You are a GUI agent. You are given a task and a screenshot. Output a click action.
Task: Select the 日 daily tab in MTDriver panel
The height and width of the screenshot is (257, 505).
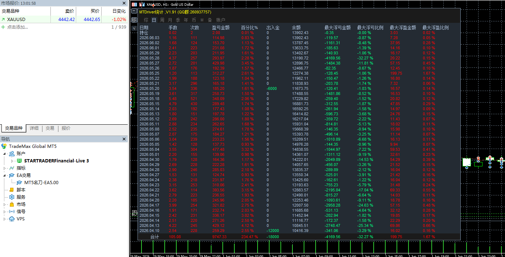[x=154, y=20]
